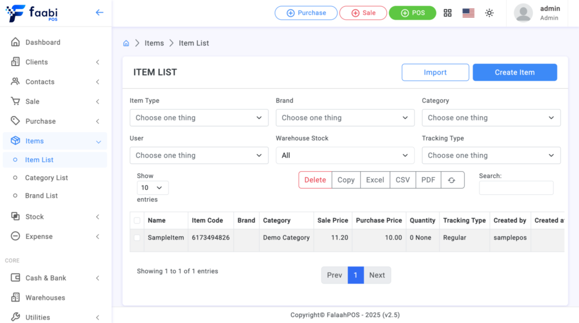Go to Prev page
This screenshot has width=579, height=323.
pos(335,275)
